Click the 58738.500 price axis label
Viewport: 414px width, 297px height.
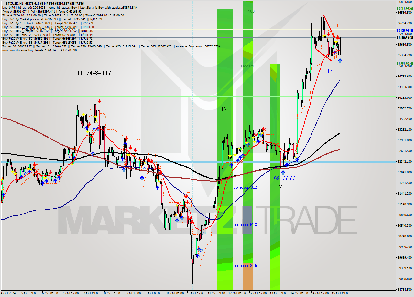[404, 290]
